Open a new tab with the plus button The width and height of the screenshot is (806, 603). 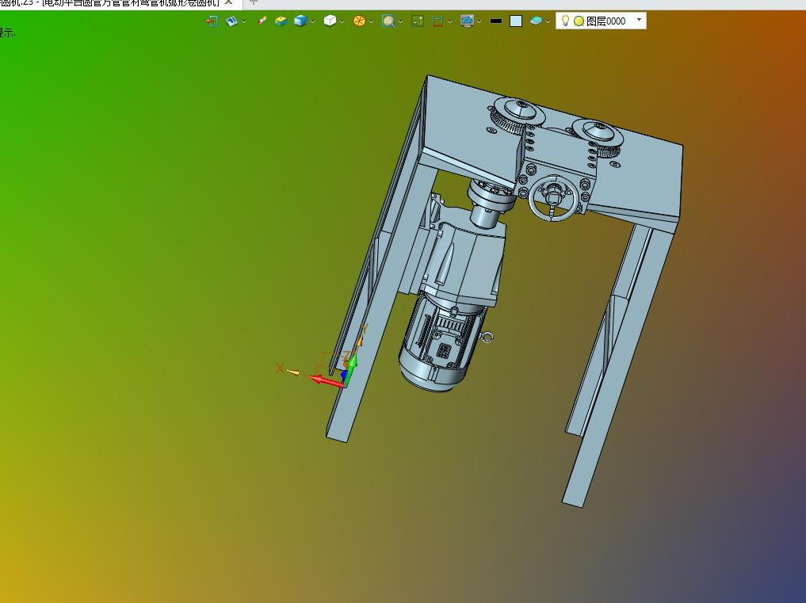point(254,2)
